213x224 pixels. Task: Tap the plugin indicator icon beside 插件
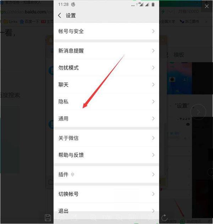tap(72, 174)
